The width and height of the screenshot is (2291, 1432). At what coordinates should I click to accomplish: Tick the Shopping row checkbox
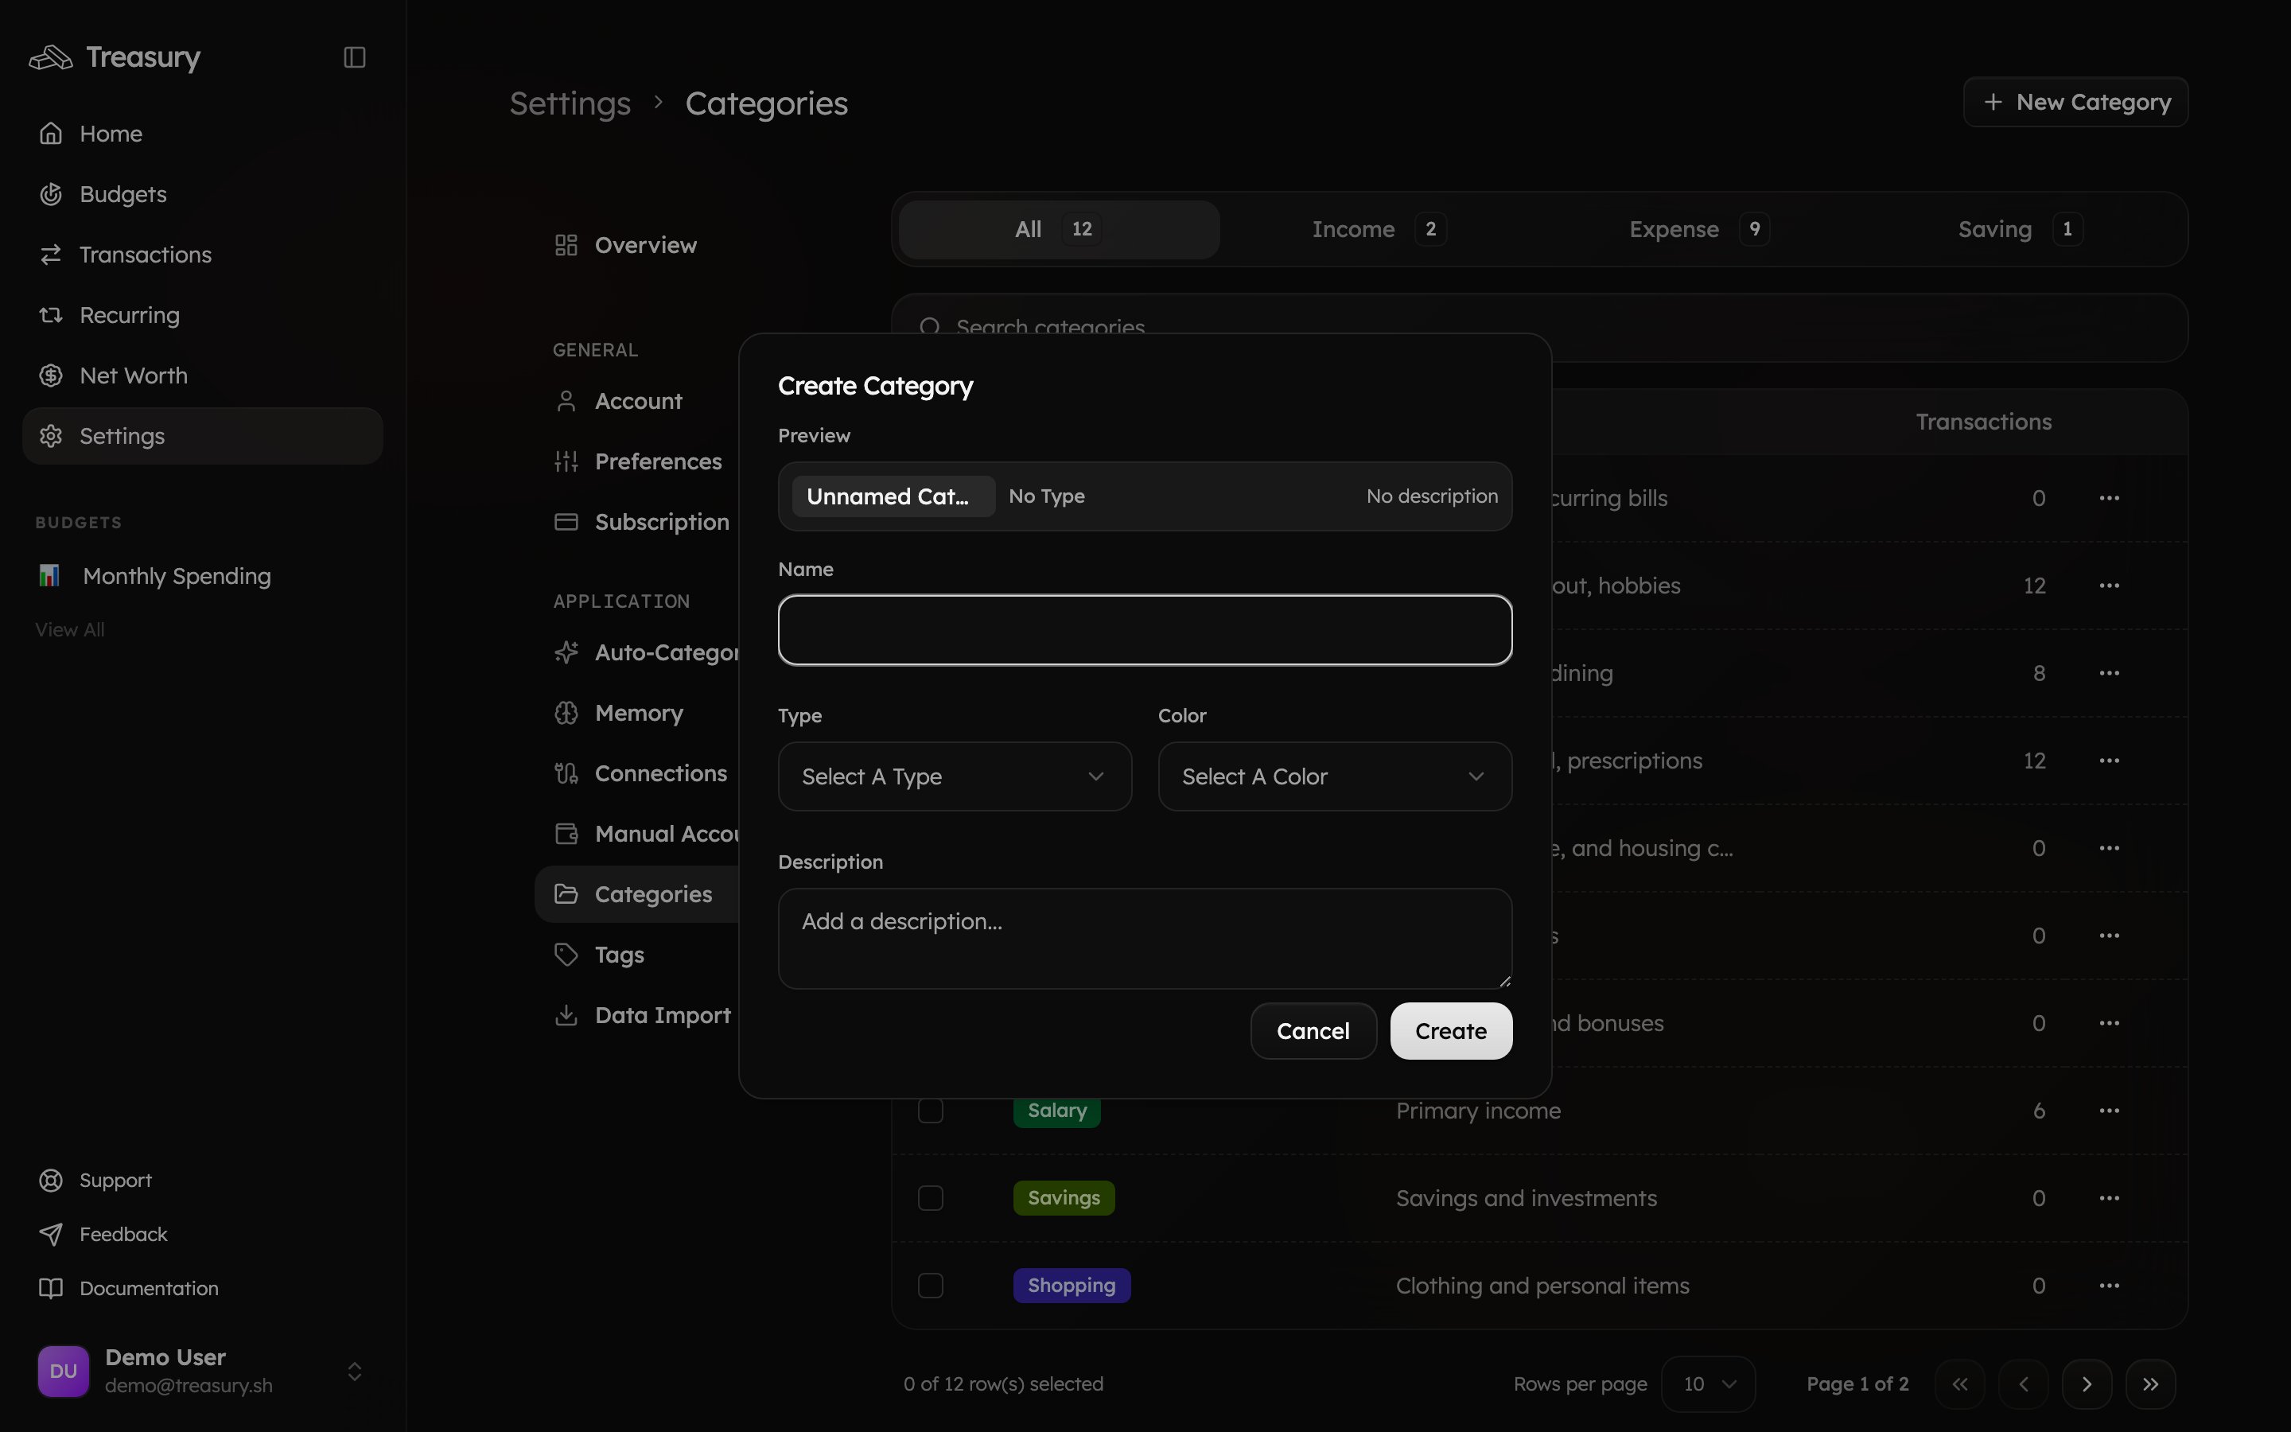point(931,1286)
